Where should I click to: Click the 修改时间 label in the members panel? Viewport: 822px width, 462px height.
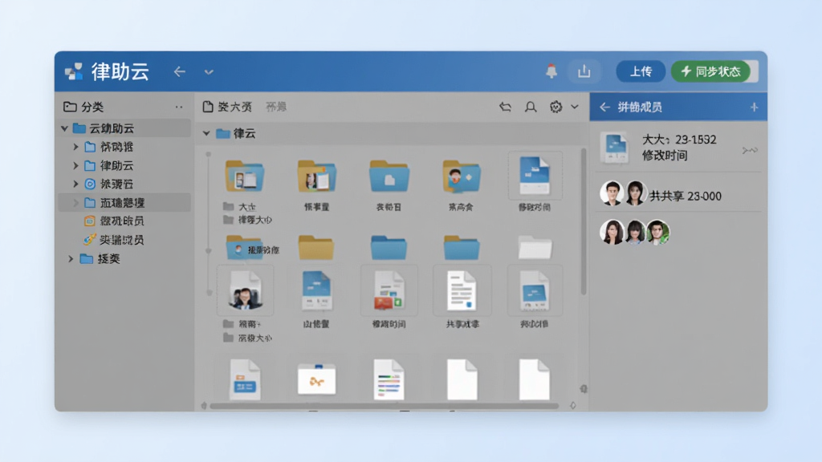coord(664,156)
